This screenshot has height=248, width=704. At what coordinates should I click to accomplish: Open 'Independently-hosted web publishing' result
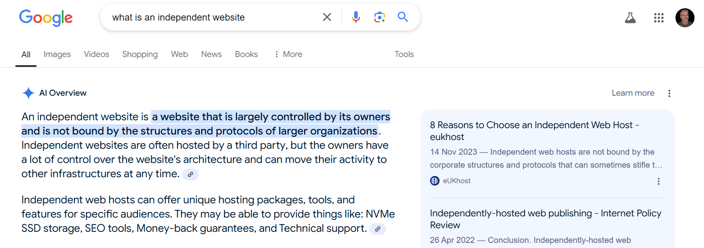(546, 219)
